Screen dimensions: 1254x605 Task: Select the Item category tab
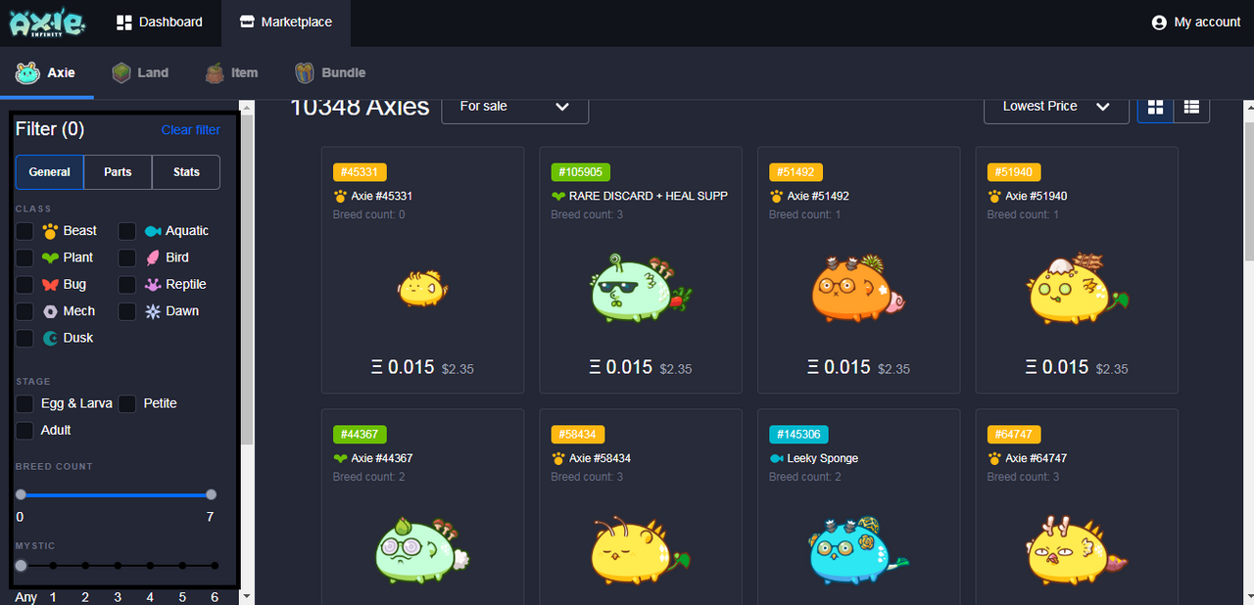232,72
